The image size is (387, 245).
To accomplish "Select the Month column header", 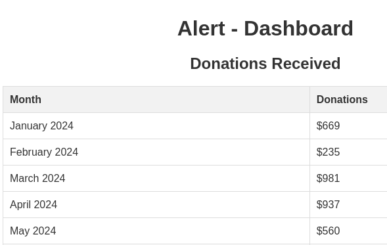I will coord(156,100).
